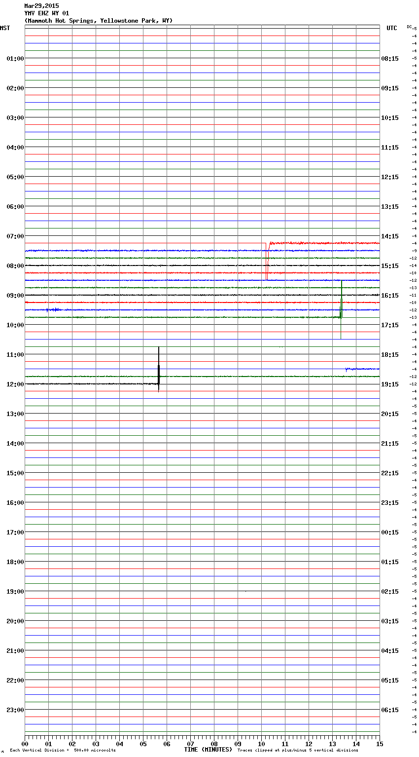
Task: Click the 12:15 UTC time label
Action: pyautogui.click(x=390, y=177)
